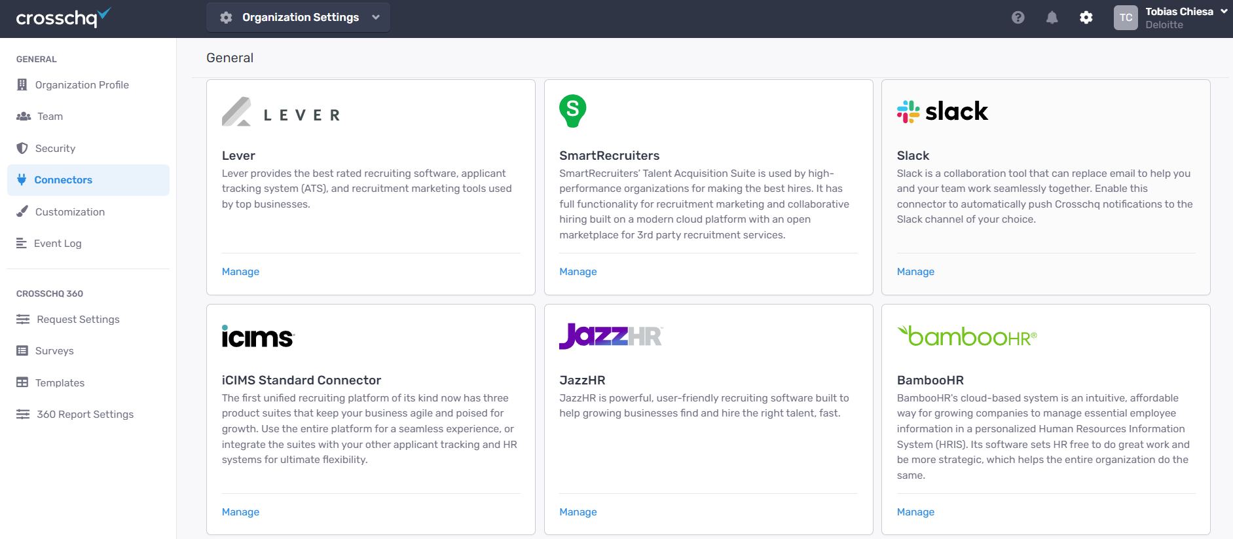The height and width of the screenshot is (539, 1233).
Task: Click the iCIMS logo
Action: tap(258, 337)
